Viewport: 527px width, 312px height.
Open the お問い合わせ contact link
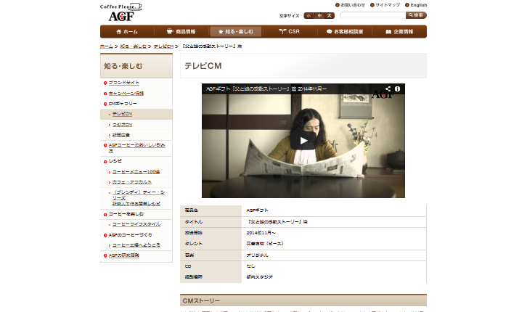pyautogui.click(x=350, y=5)
